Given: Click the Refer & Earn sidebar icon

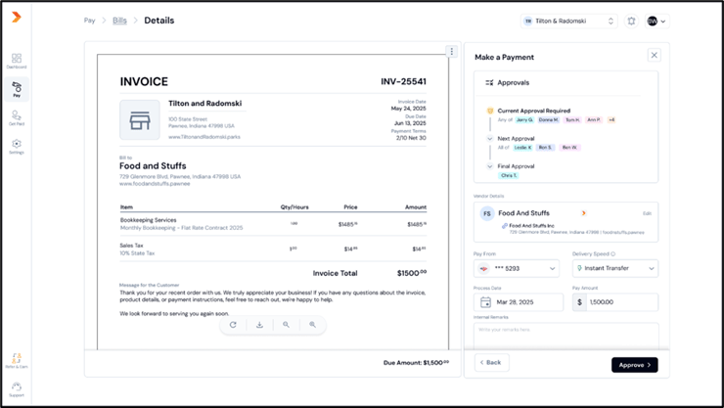Looking at the screenshot, I should pos(17,361).
